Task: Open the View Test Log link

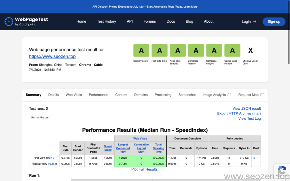Action: click(250, 118)
